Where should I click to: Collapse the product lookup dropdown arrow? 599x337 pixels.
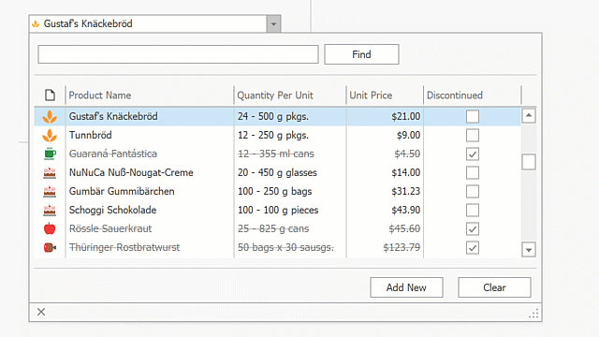[x=273, y=24]
